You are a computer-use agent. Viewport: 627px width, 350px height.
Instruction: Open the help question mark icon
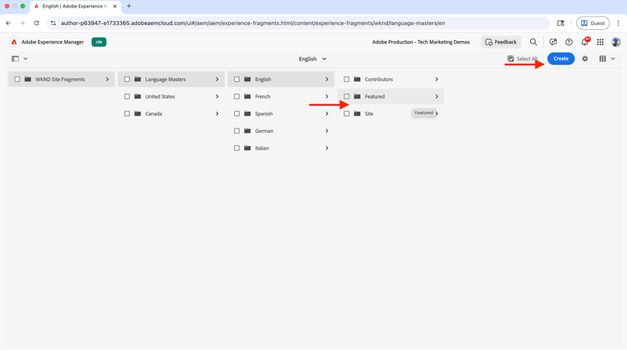(x=568, y=42)
